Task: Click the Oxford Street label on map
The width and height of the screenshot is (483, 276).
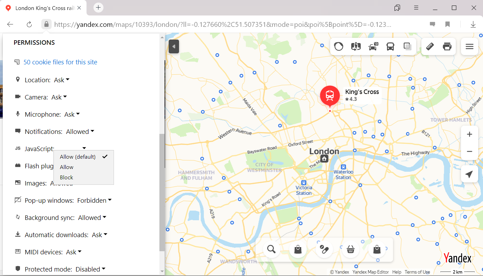Action: click(x=301, y=143)
